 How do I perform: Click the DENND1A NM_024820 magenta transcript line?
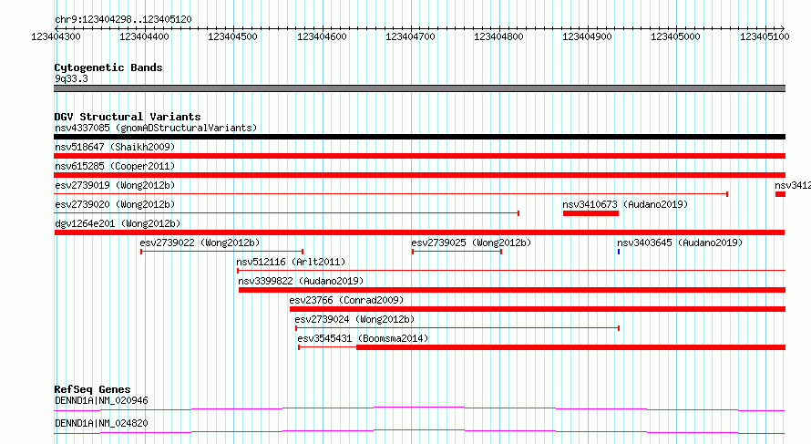(x=419, y=431)
